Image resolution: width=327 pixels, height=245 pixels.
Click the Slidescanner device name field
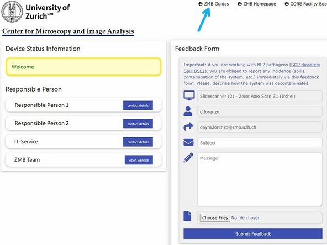(x=260, y=96)
